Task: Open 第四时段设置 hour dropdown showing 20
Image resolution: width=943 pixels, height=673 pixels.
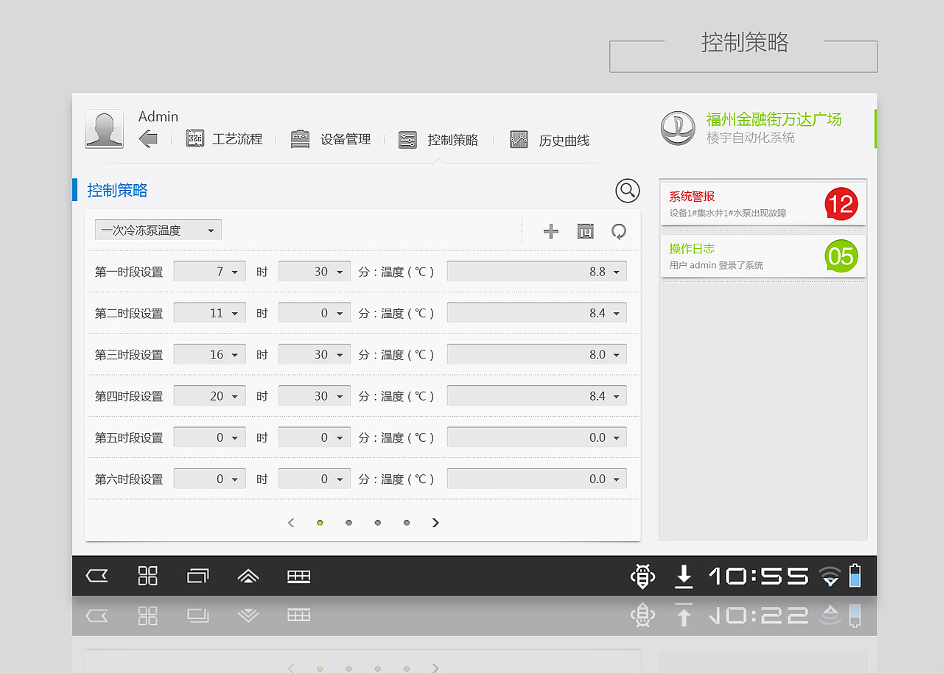Action: click(x=210, y=395)
